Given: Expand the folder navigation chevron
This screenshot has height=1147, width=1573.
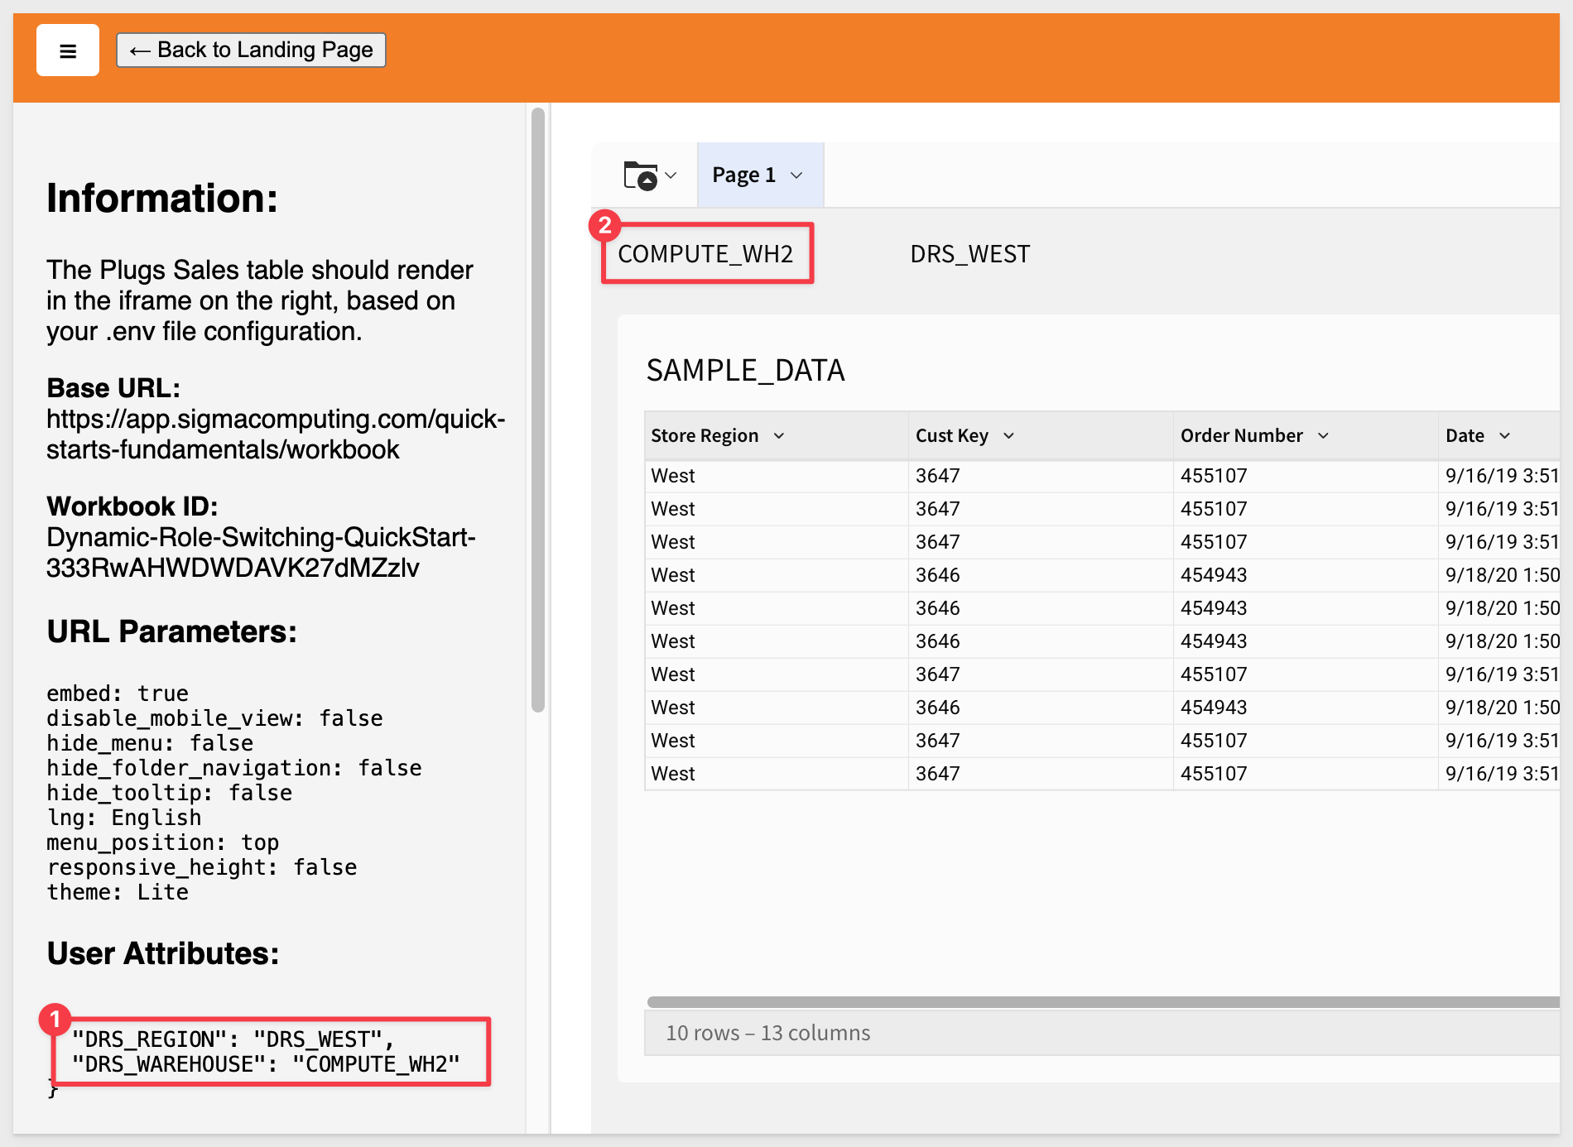Looking at the screenshot, I should click(x=671, y=175).
